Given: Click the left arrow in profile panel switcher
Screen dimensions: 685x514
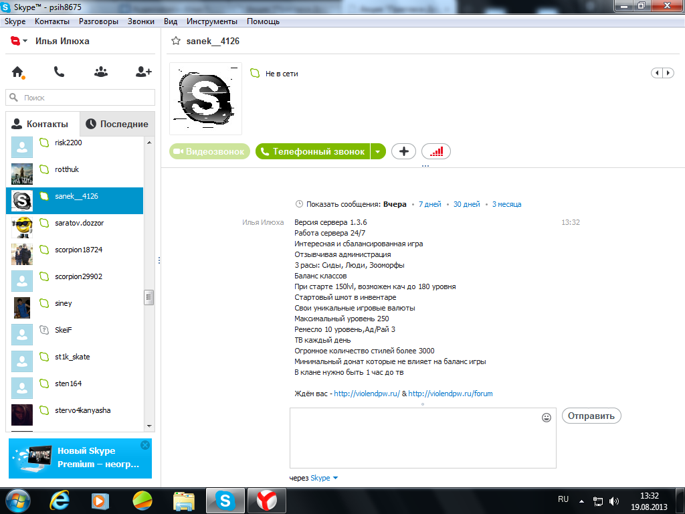Looking at the screenshot, I should click(x=657, y=73).
